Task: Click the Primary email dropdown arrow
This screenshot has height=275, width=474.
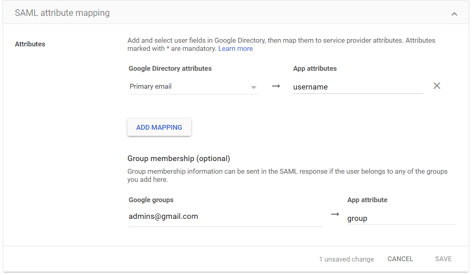Action: tap(253, 87)
